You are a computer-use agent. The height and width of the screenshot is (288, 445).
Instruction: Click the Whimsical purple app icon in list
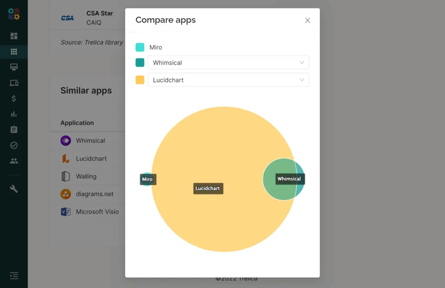pyautogui.click(x=65, y=140)
